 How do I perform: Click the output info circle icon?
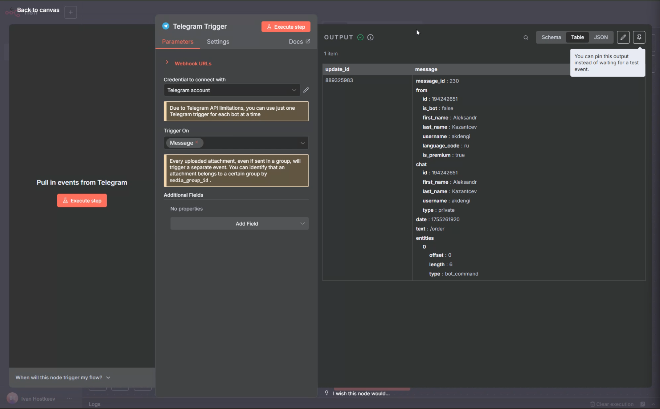click(x=370, y=37)
